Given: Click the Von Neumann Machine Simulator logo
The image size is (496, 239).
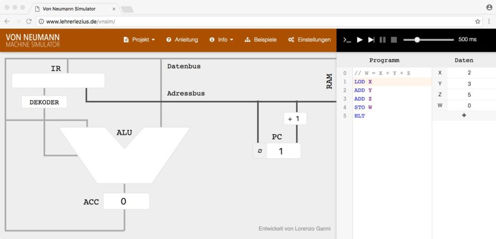Looking at the screenshot, I should 33,40.
